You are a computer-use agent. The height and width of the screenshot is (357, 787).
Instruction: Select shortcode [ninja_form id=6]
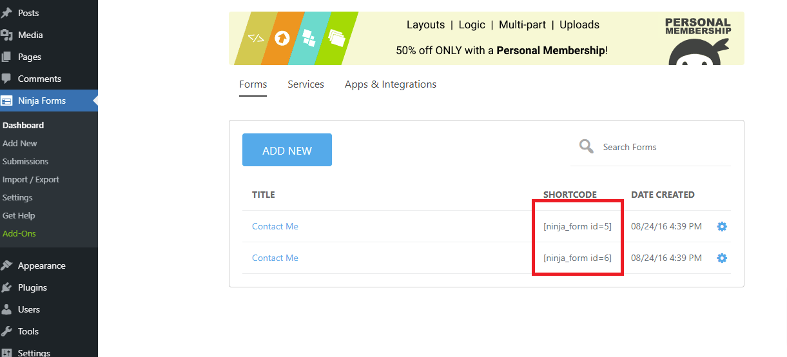pos(578,258)
